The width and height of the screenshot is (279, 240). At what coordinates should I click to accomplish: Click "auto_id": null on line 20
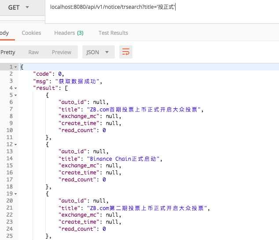[84, 201]
